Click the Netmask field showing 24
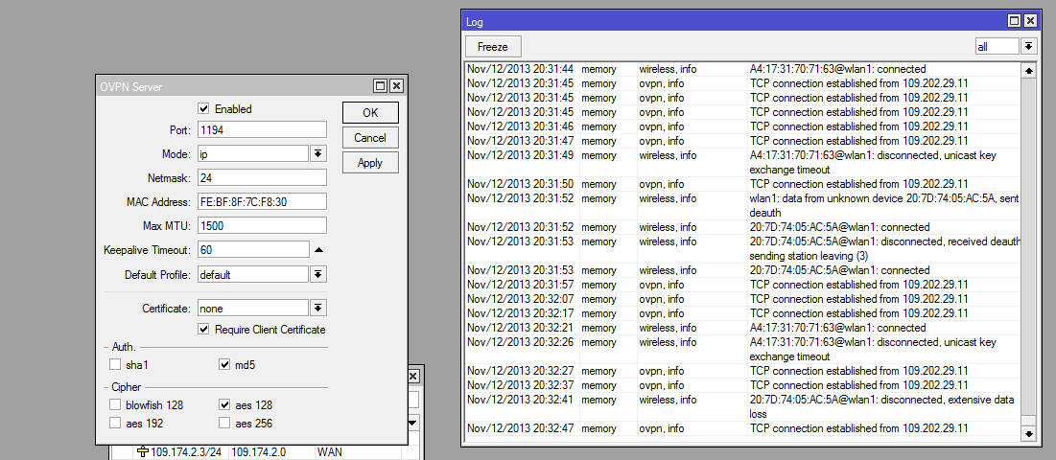Screen dimensions: 1056x460 pos(262,177)
